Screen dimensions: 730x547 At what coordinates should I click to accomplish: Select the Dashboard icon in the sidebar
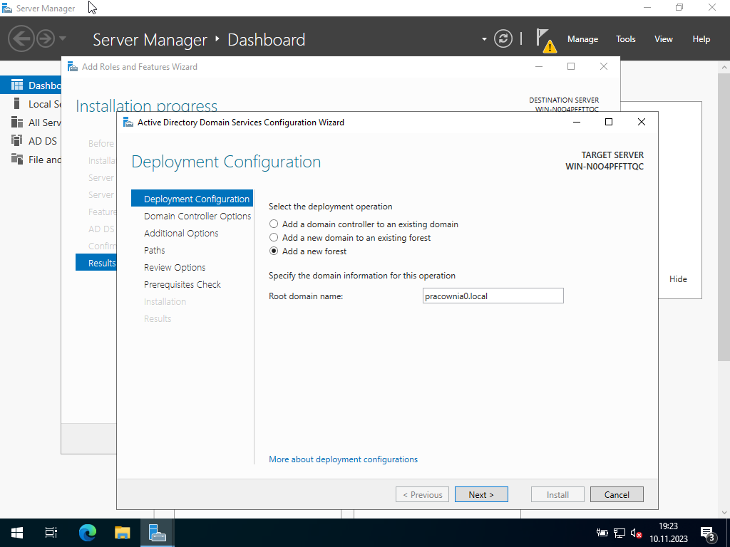tap(17, 85)
